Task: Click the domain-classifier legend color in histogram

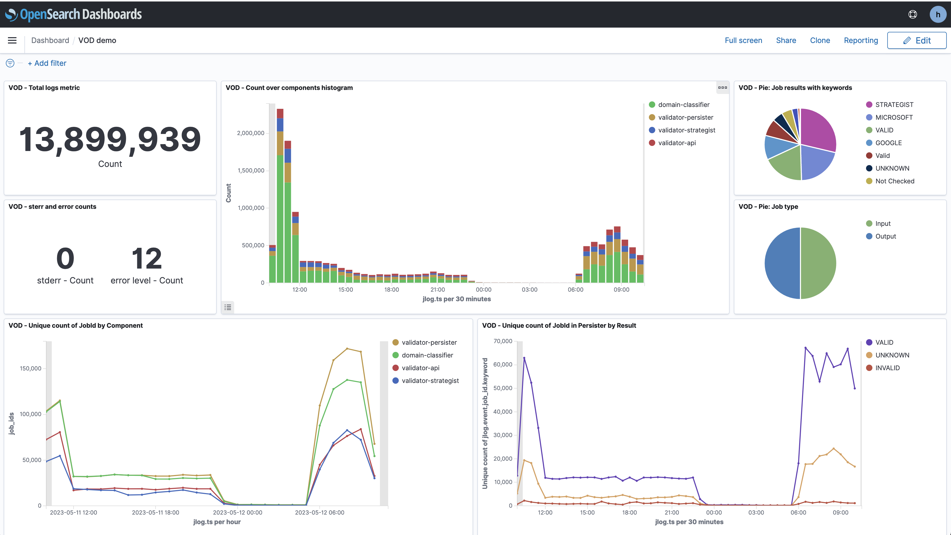Action: coord(652,104)
